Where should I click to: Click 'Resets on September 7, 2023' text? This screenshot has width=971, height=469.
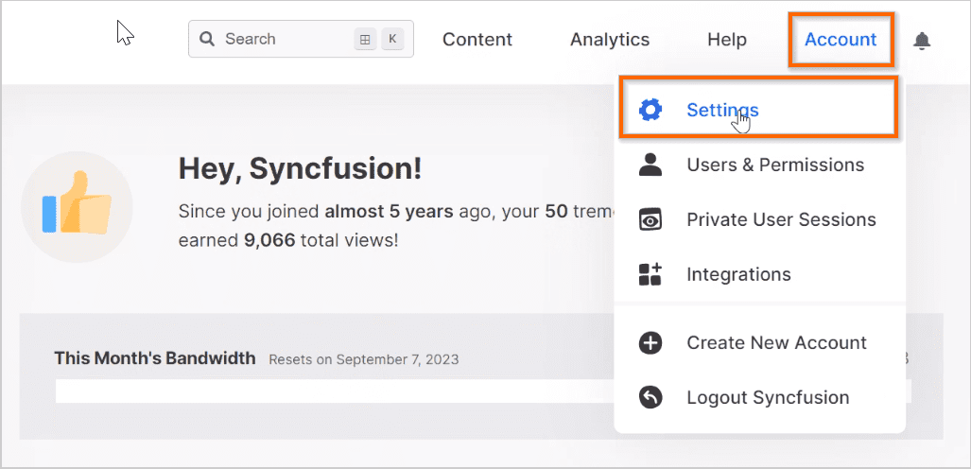click(x=363, y=359)
